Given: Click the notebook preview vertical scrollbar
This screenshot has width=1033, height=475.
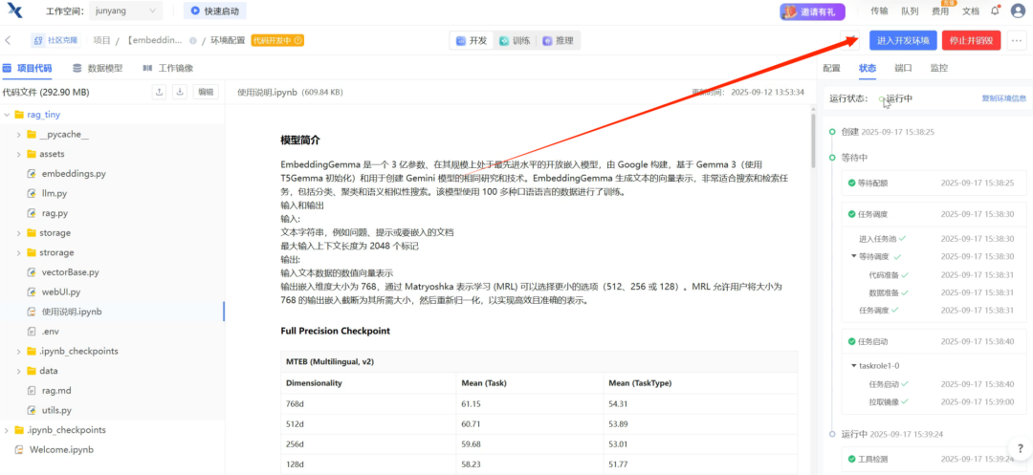Looking at the screenshot, I should pos(812,139).
